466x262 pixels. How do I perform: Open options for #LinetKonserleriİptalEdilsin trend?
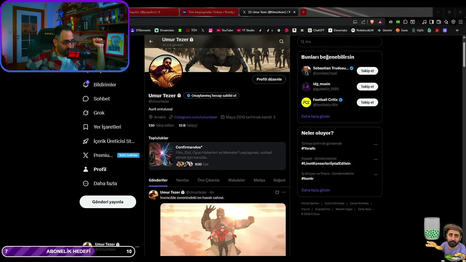pos(376,159)
